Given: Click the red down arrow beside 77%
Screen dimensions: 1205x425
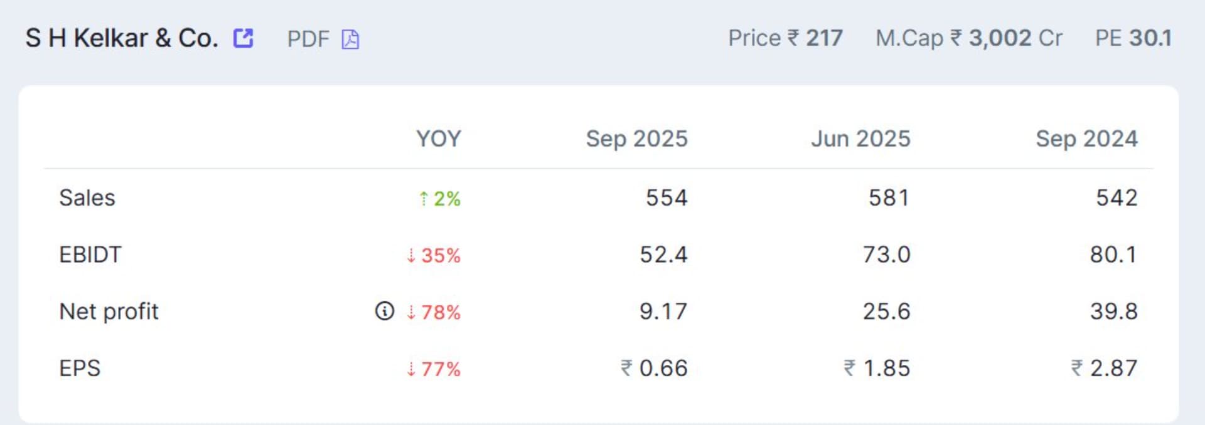Looking at the screenshot, I should pos(411,369).
